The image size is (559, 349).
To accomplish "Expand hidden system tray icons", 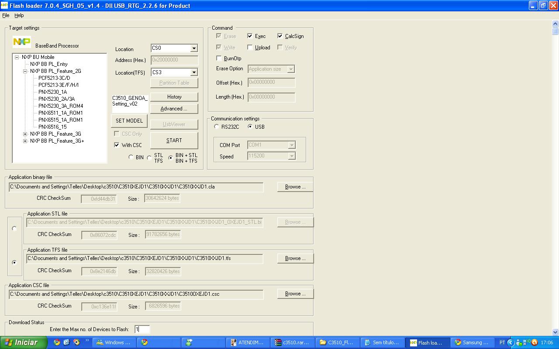I will 511,342.
